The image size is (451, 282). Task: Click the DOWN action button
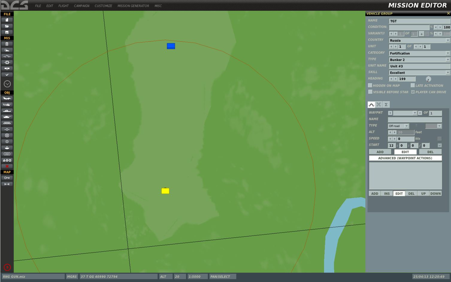pyautogui.click(x=435, y=194)
